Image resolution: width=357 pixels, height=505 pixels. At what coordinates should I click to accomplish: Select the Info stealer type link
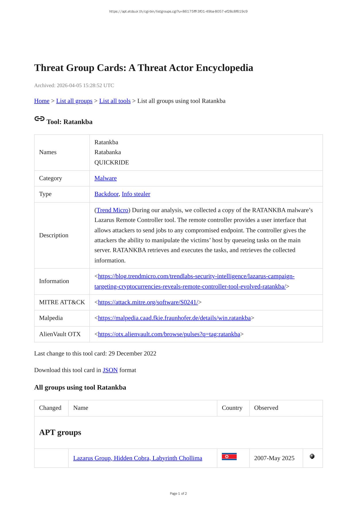coord(136,194)
